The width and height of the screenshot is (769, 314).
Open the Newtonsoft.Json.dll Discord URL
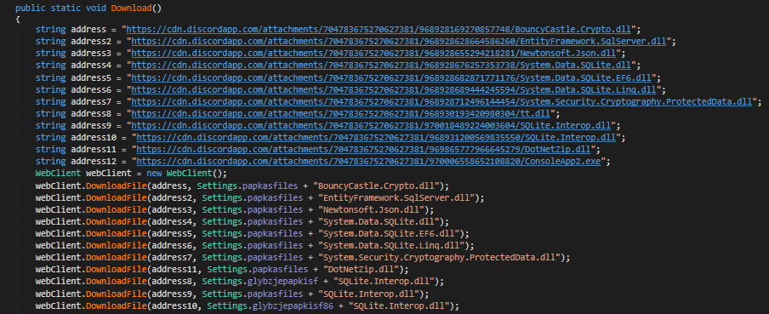click(373, 54)
